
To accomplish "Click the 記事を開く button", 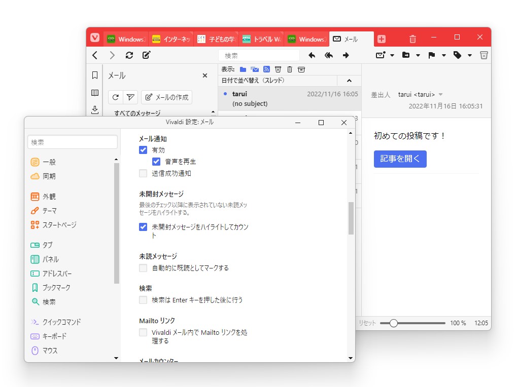I will point(400,159).
